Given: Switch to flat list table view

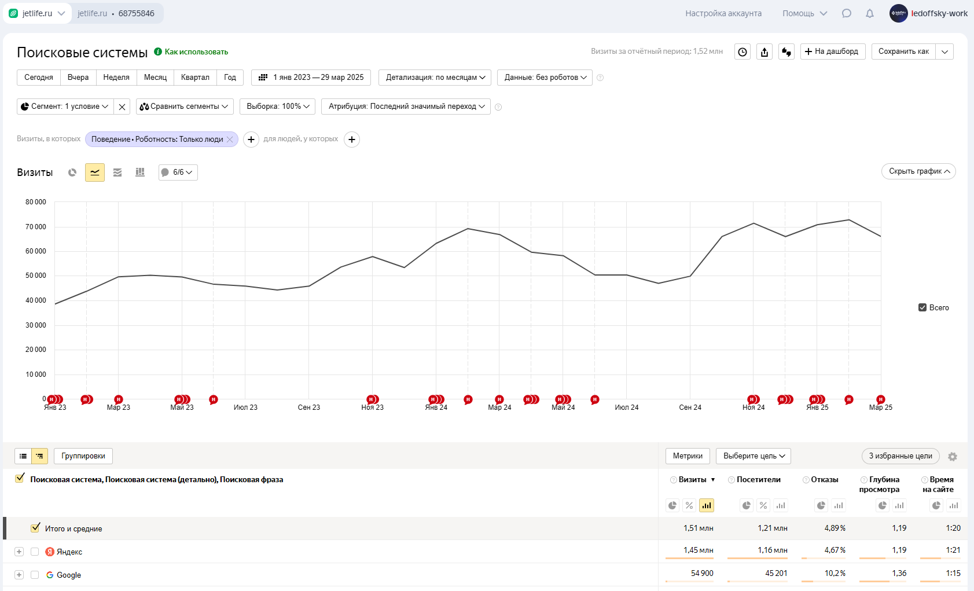Looking at the screenshot, I should (x=23, y=456).
